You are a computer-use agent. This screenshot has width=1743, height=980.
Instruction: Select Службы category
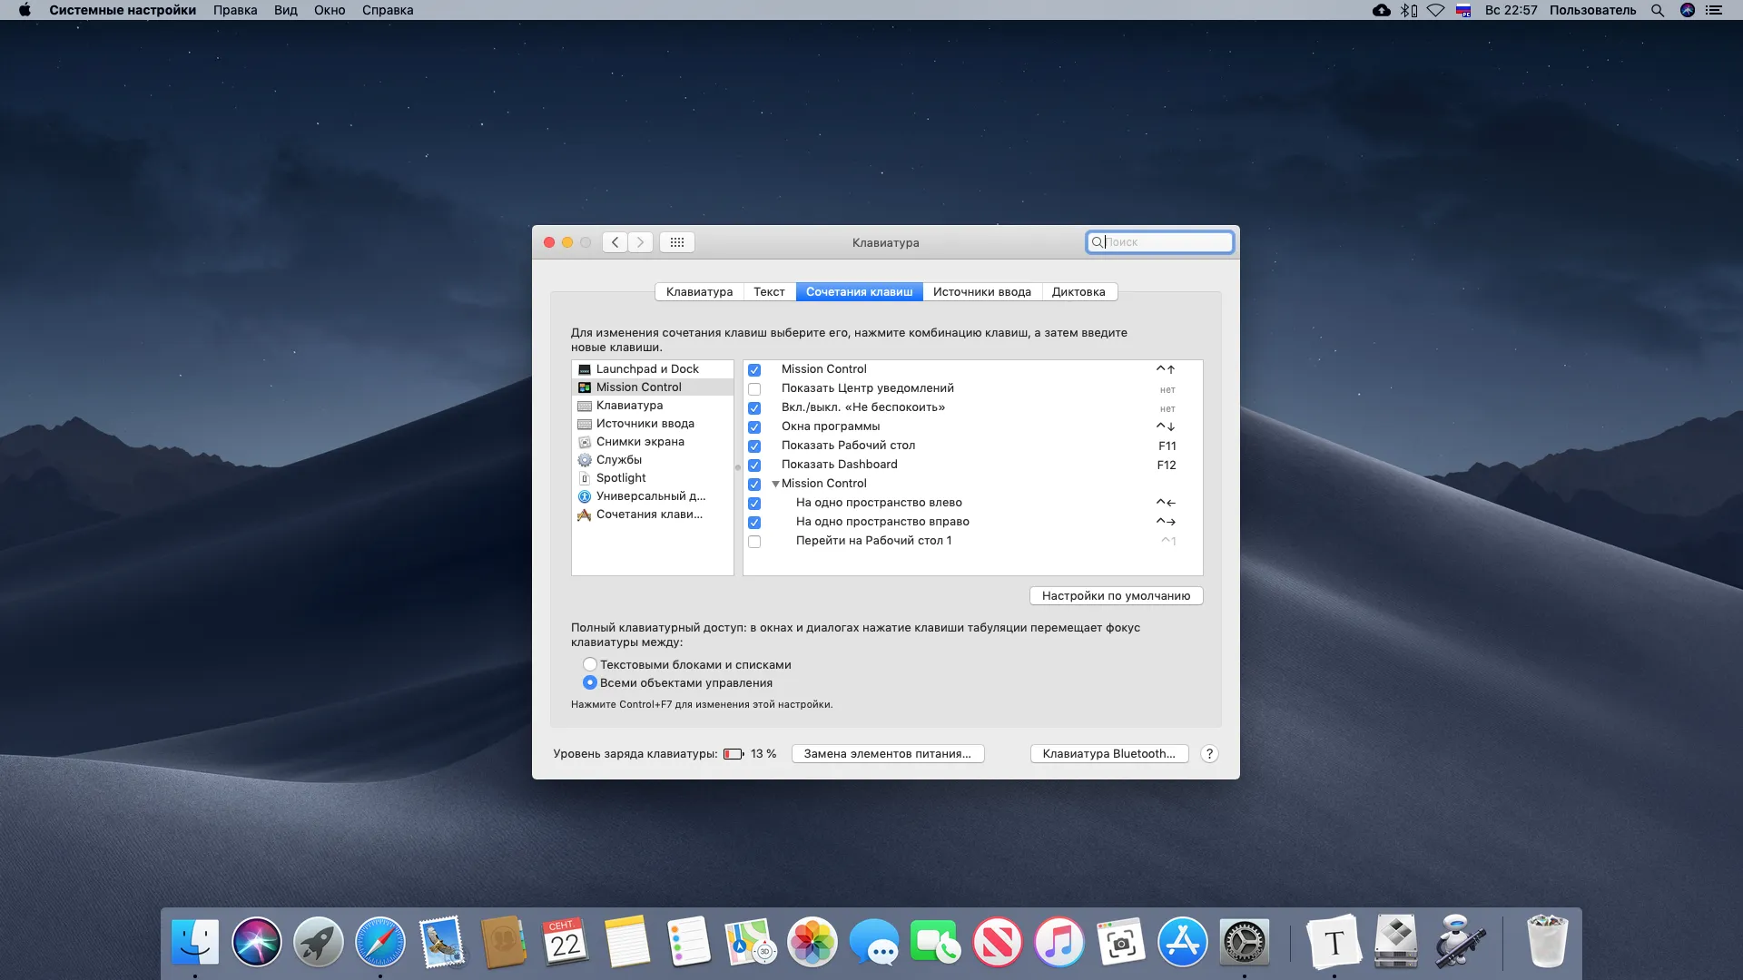coord(652,460)
